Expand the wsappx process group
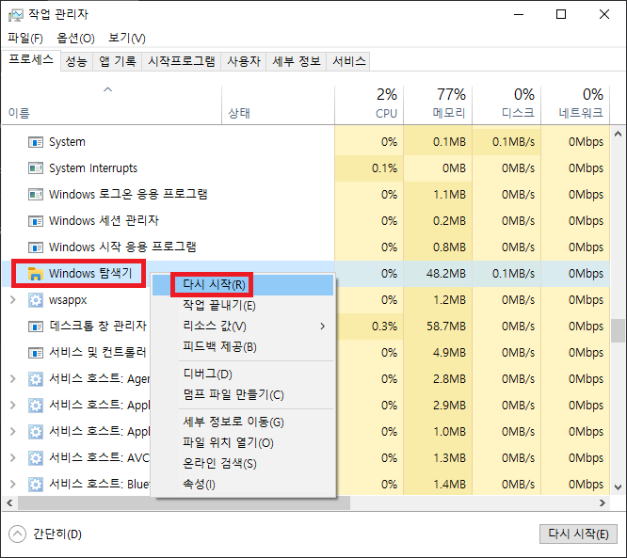 click(x=13, y=300)
